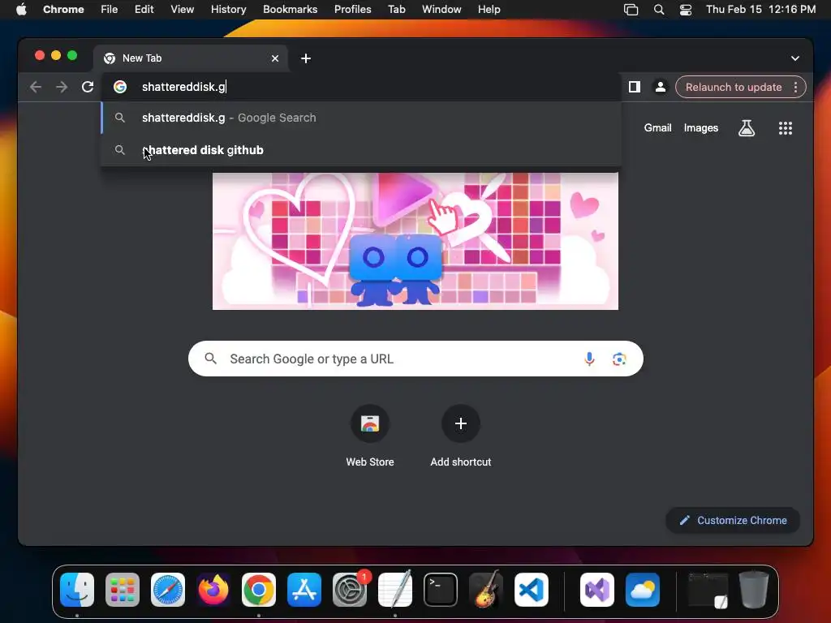Open Trash in the dock

[x=754, y=589]
